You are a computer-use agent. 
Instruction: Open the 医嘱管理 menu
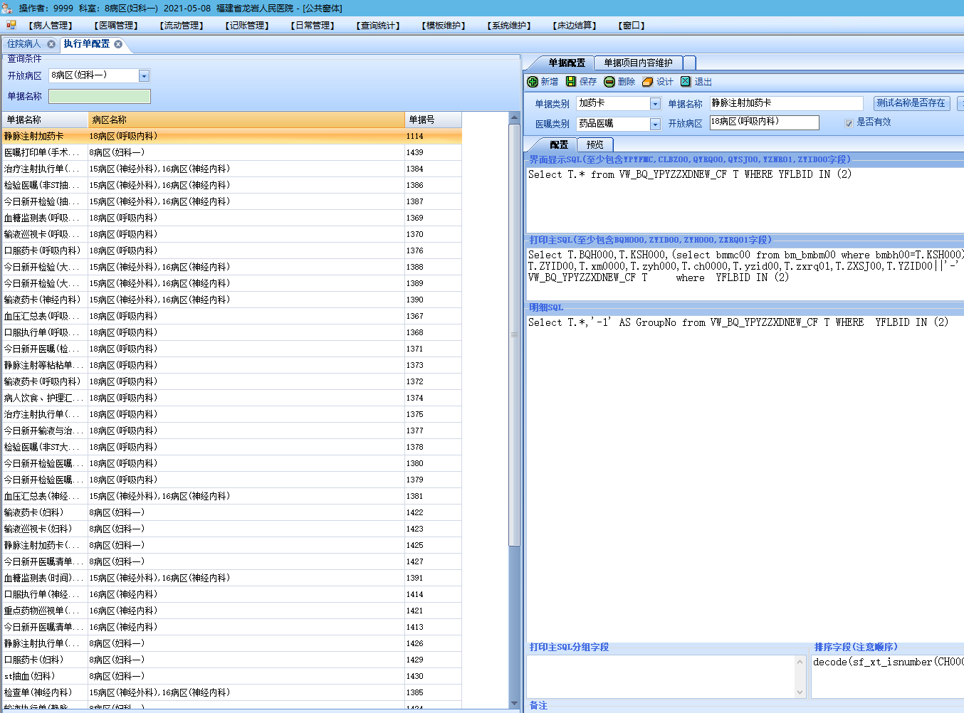point(116,25)
